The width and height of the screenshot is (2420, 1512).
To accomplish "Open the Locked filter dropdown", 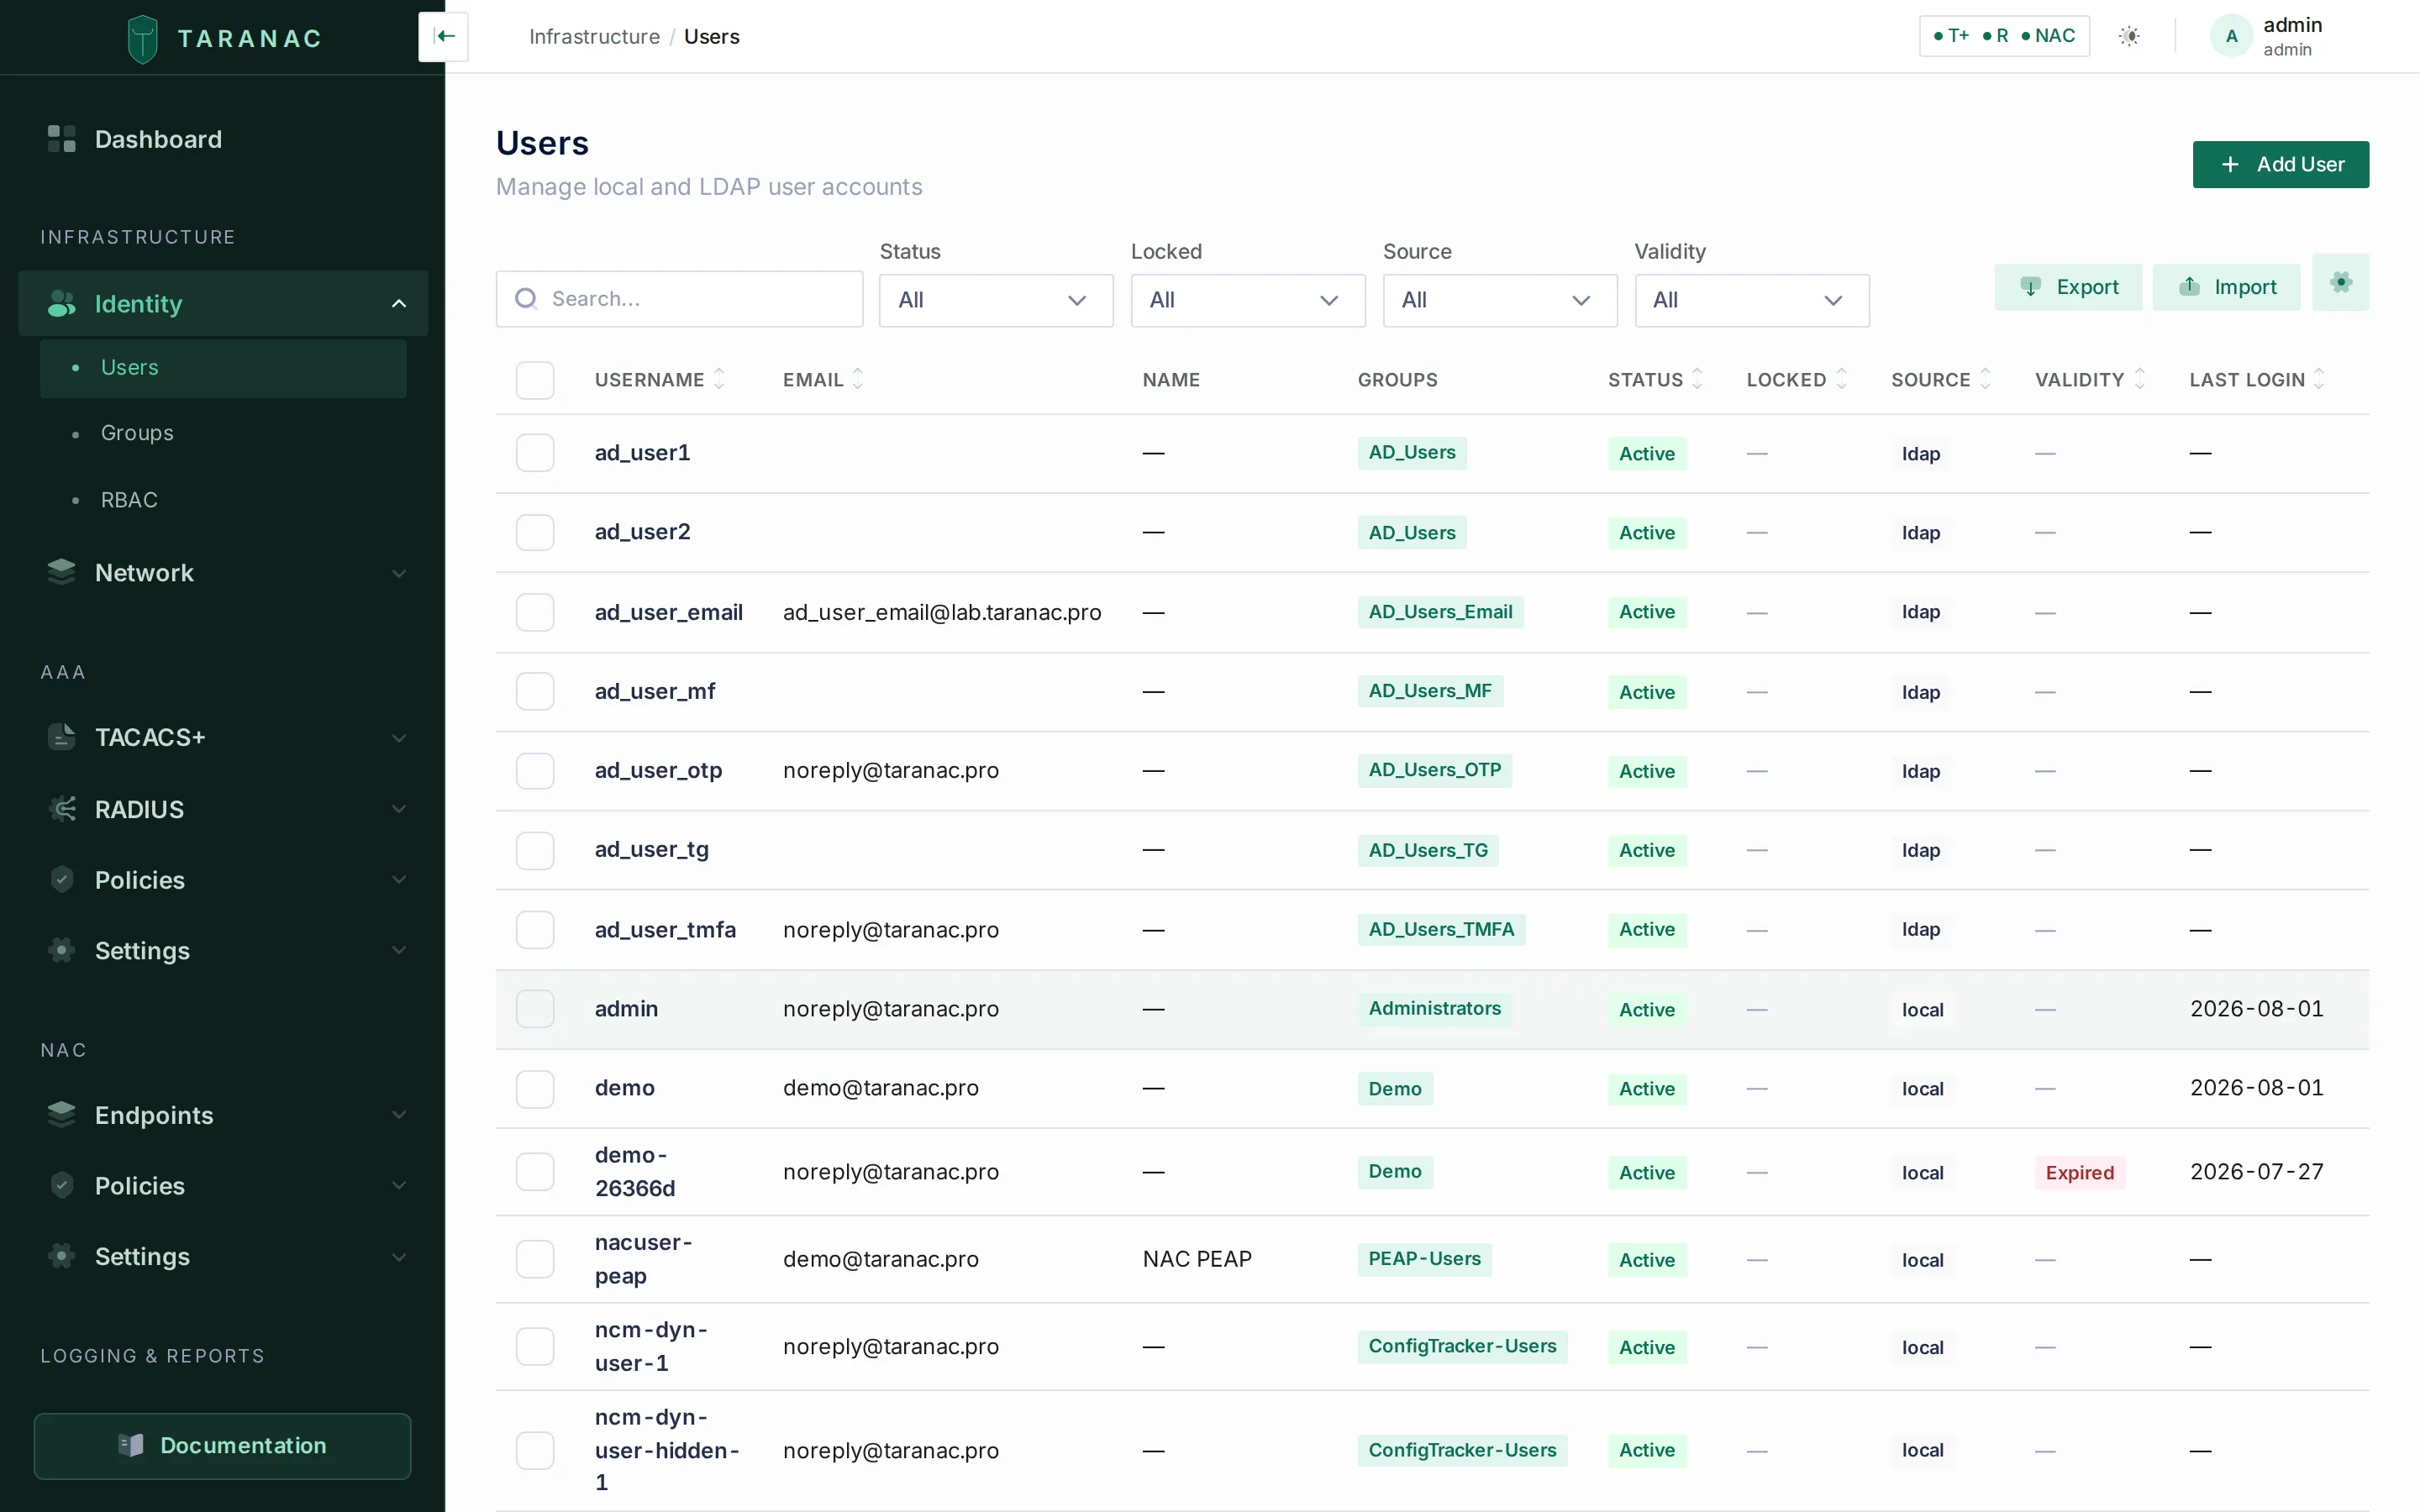I will (x=1248, y=300).
